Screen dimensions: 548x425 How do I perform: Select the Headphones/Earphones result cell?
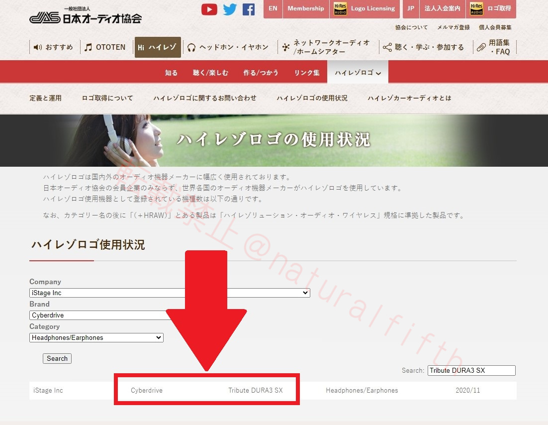pos(362,390)
